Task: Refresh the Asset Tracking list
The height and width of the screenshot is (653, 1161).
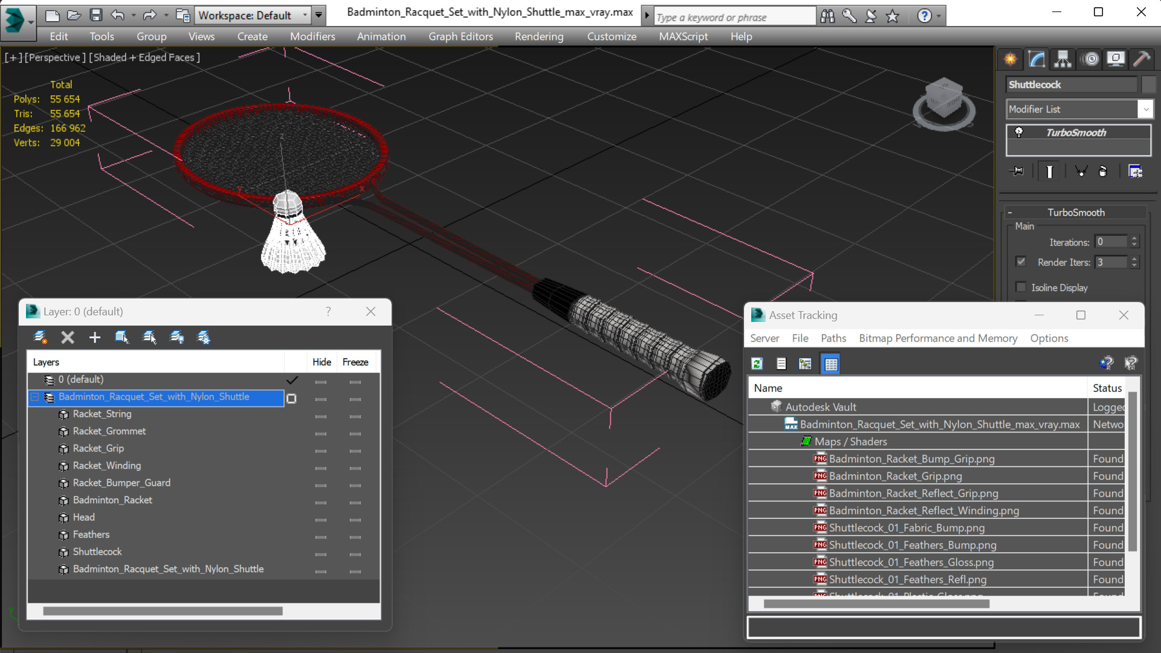Action: click(x=757, y=364)
